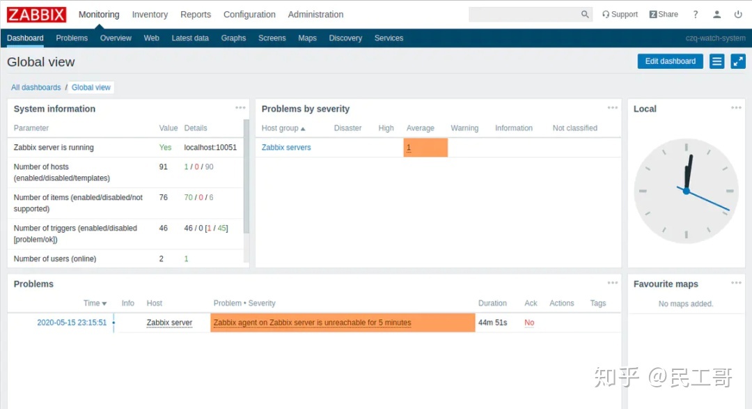Sort Problems by Time column
This screenshot has height=409, width=752.
point(95,303)
